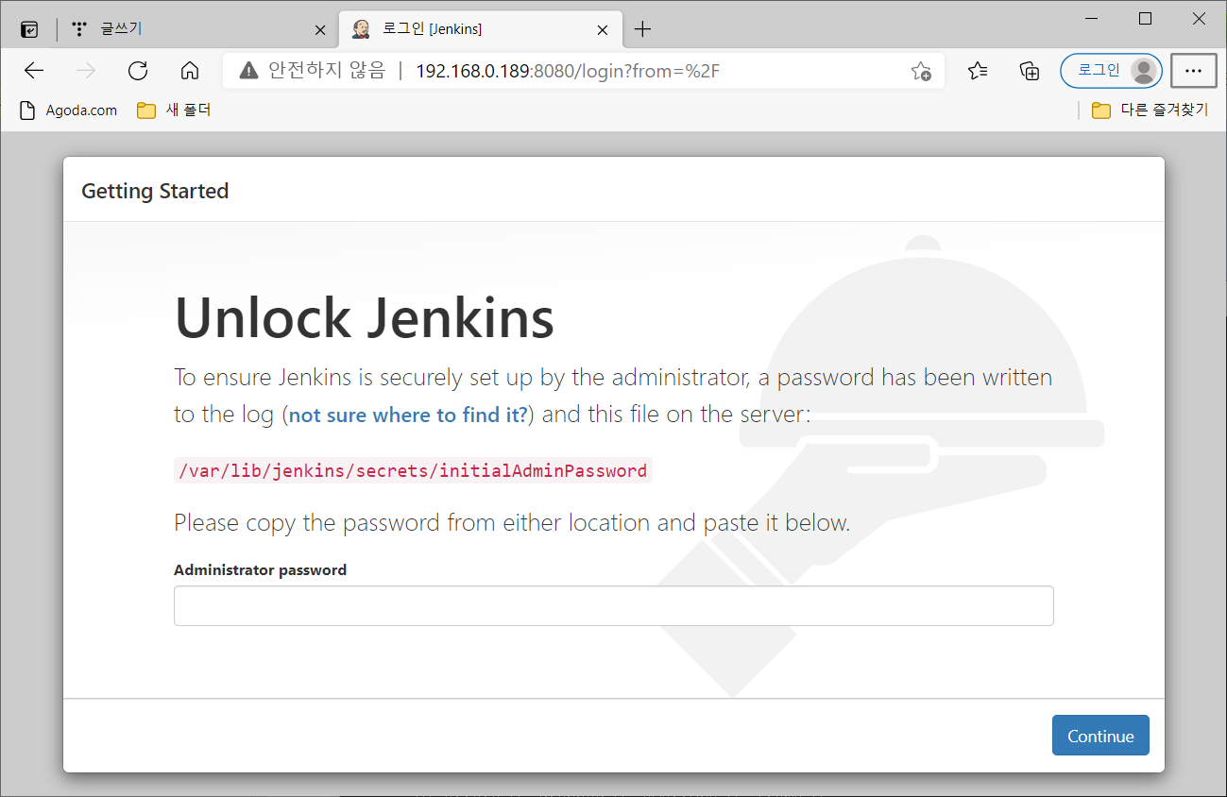Click the initialAdminPassword file path text
The image size is (1227, 797).
(413, 470)
